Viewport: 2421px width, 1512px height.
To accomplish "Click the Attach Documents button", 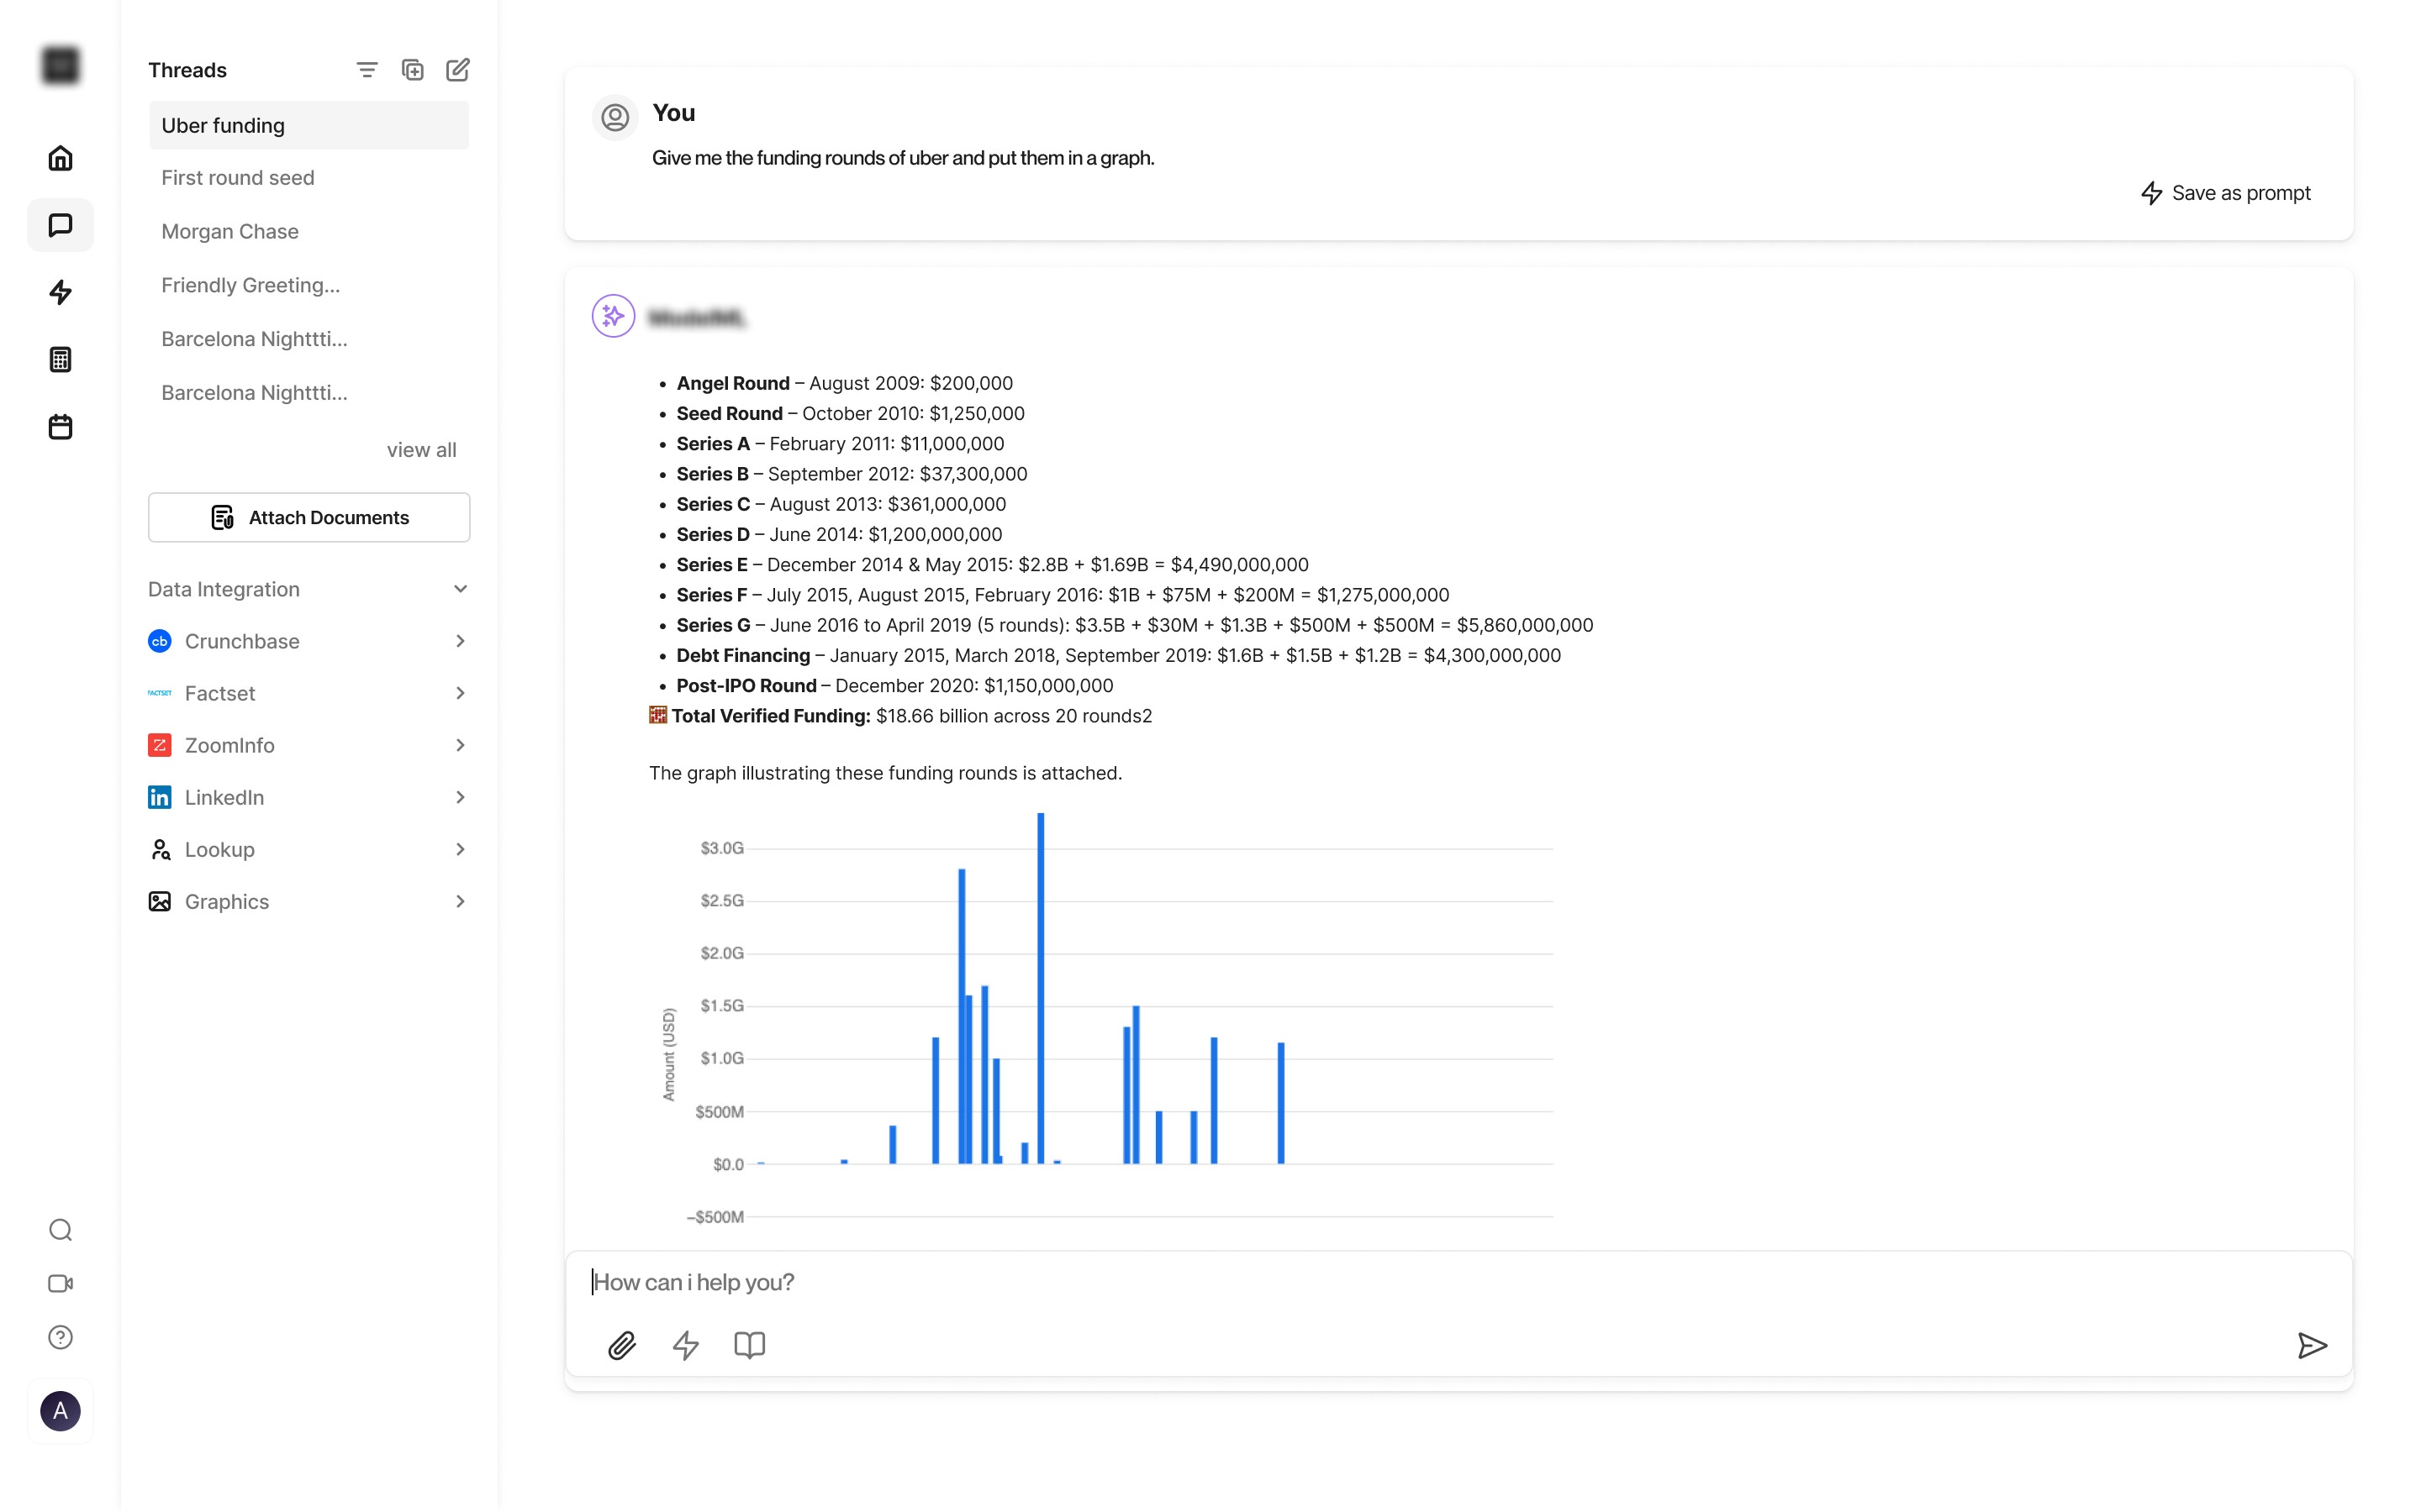I will [x=309, y=517].
